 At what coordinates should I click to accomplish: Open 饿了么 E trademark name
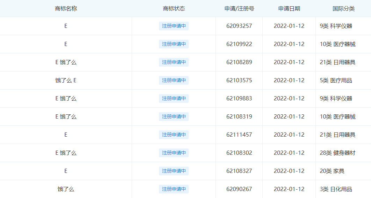[66, 81]
